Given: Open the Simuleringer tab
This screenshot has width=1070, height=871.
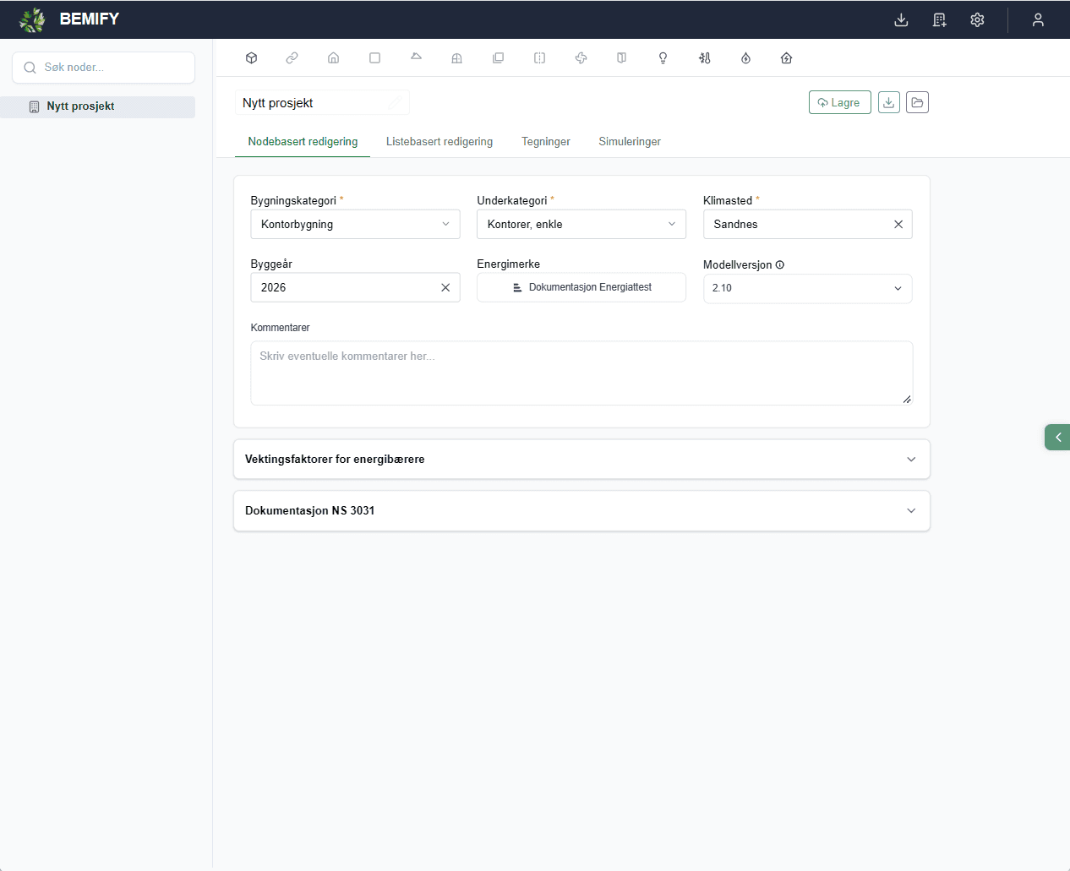Looking at the screenshot, I should [x=630, y=142].
